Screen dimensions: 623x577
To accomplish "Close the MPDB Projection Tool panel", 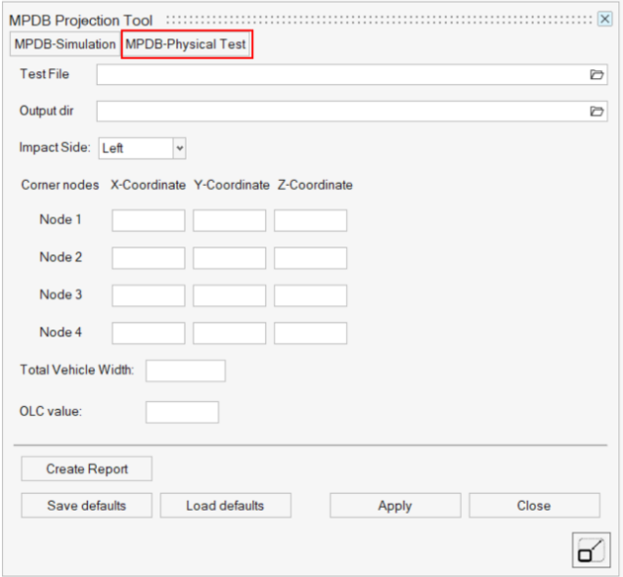I will click(605, 19).
